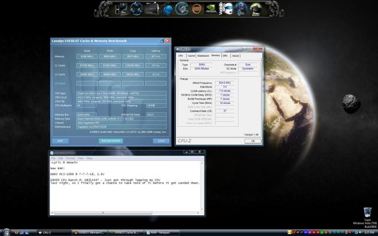Open the NVIDIA icon in the top dock
The width and height of the screenshot is (378, 236).
(211, 9)
